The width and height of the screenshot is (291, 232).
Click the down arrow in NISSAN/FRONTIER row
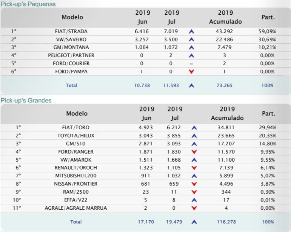pyautogui.click(x=194, y=184)
